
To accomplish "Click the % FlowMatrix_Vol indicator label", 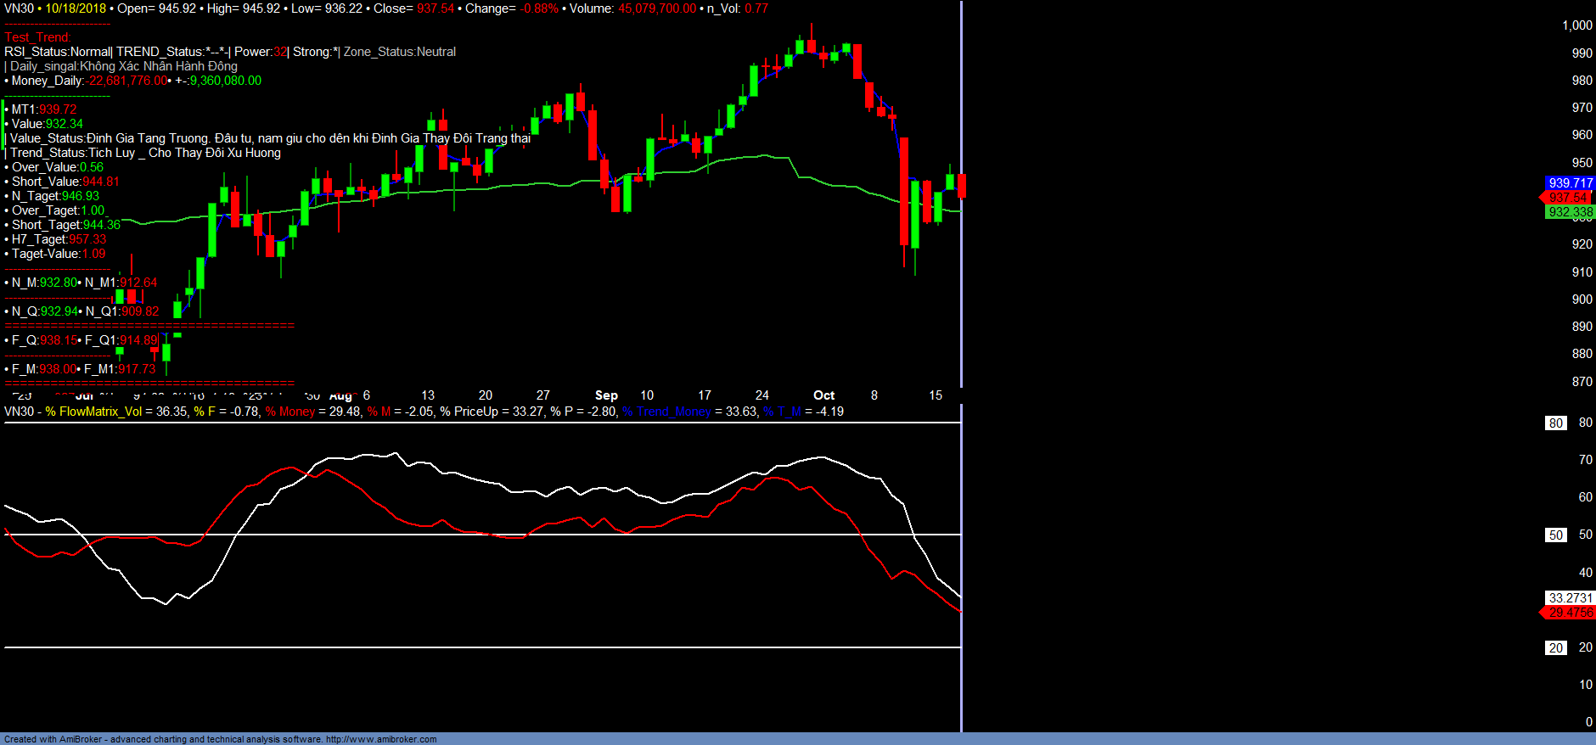I will [93, 412].
